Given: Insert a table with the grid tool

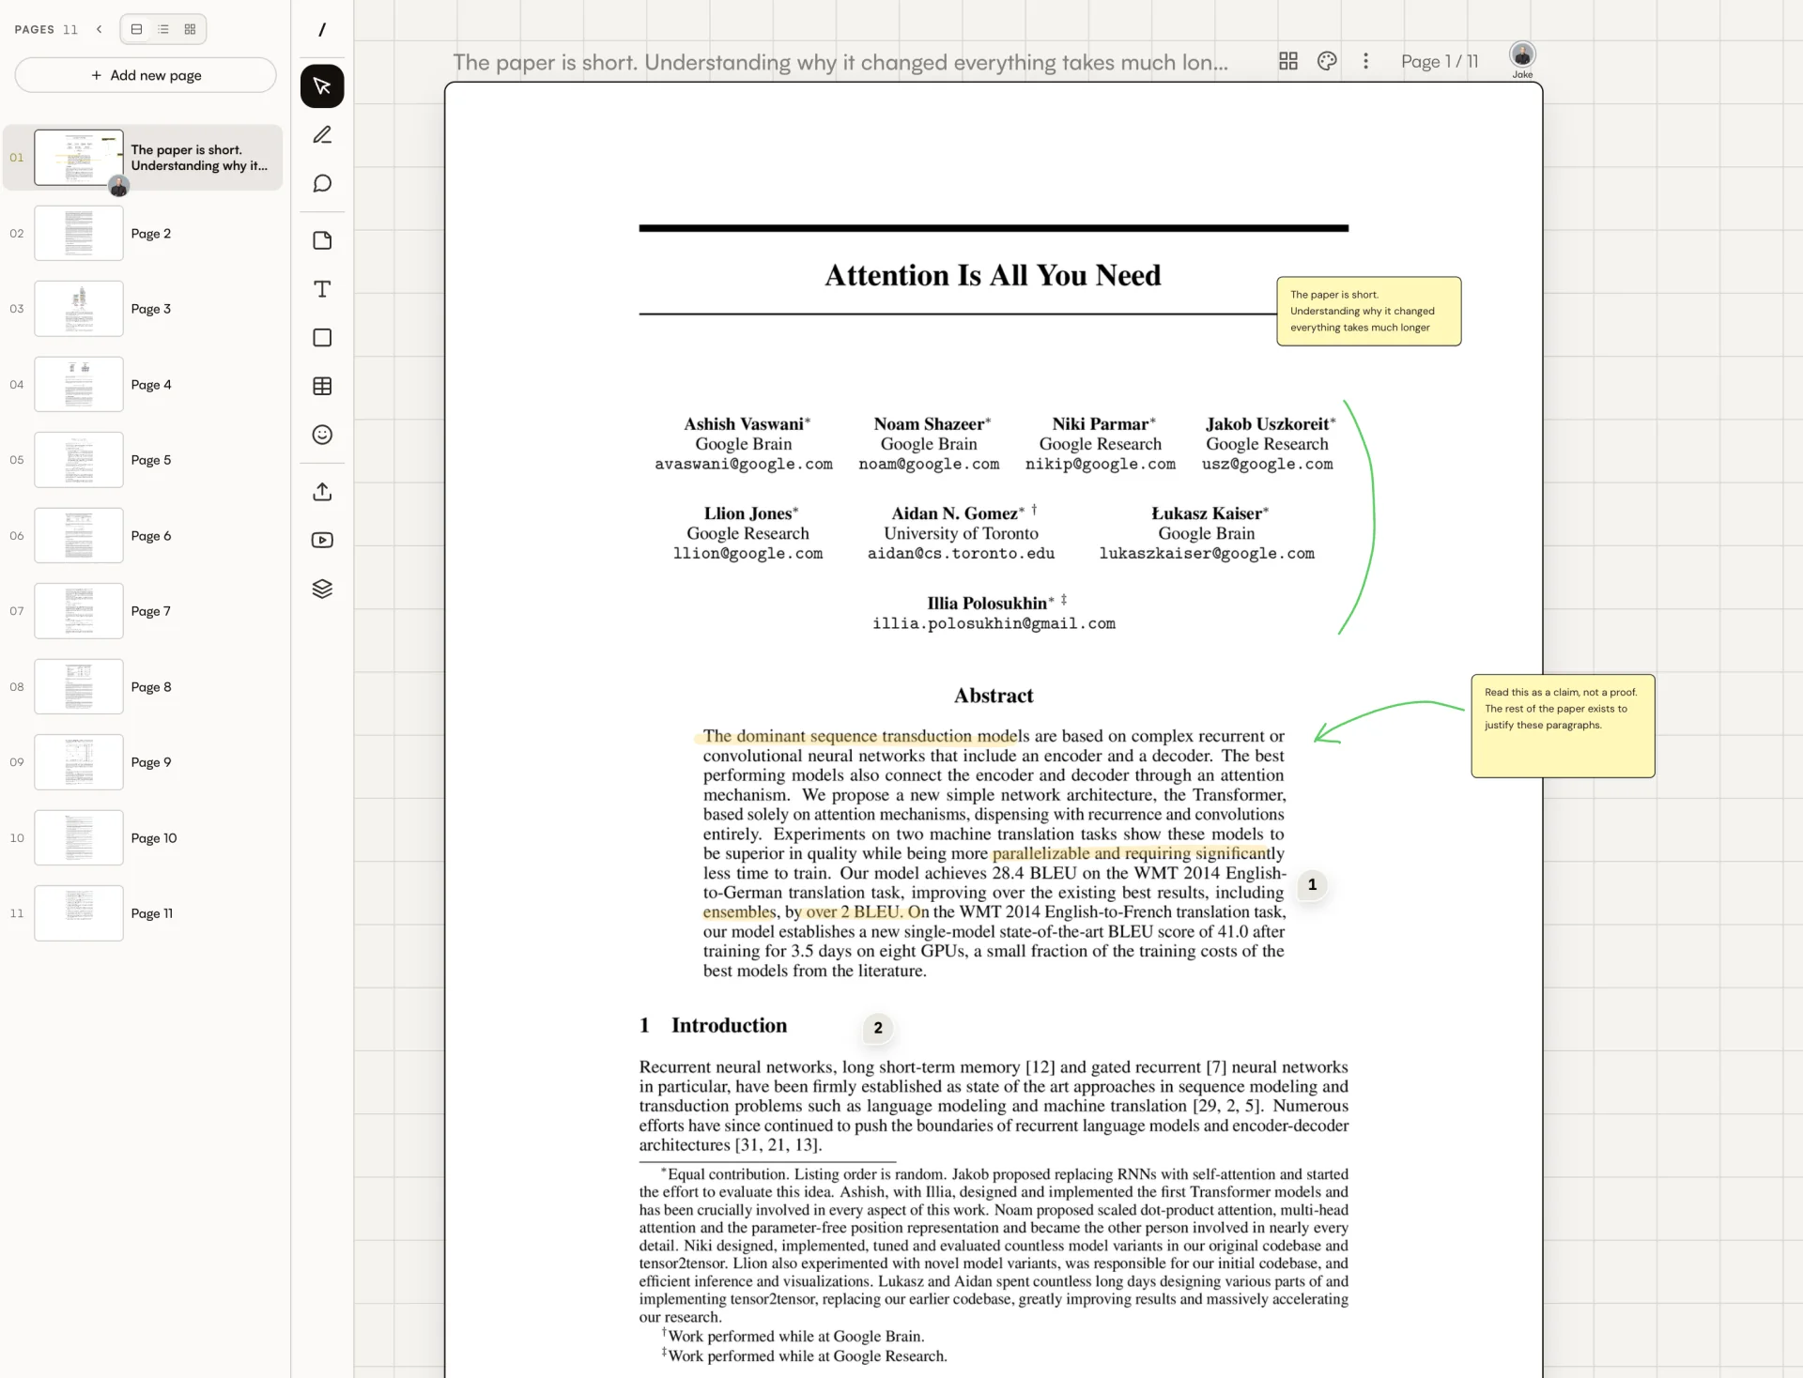Looking at the screenshot, I should coord(322,386).
